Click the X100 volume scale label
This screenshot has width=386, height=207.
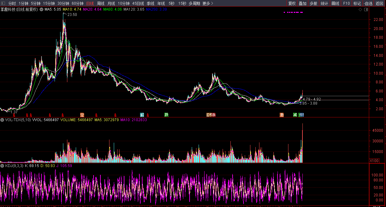pyautogui.click(x=374, y=160)
